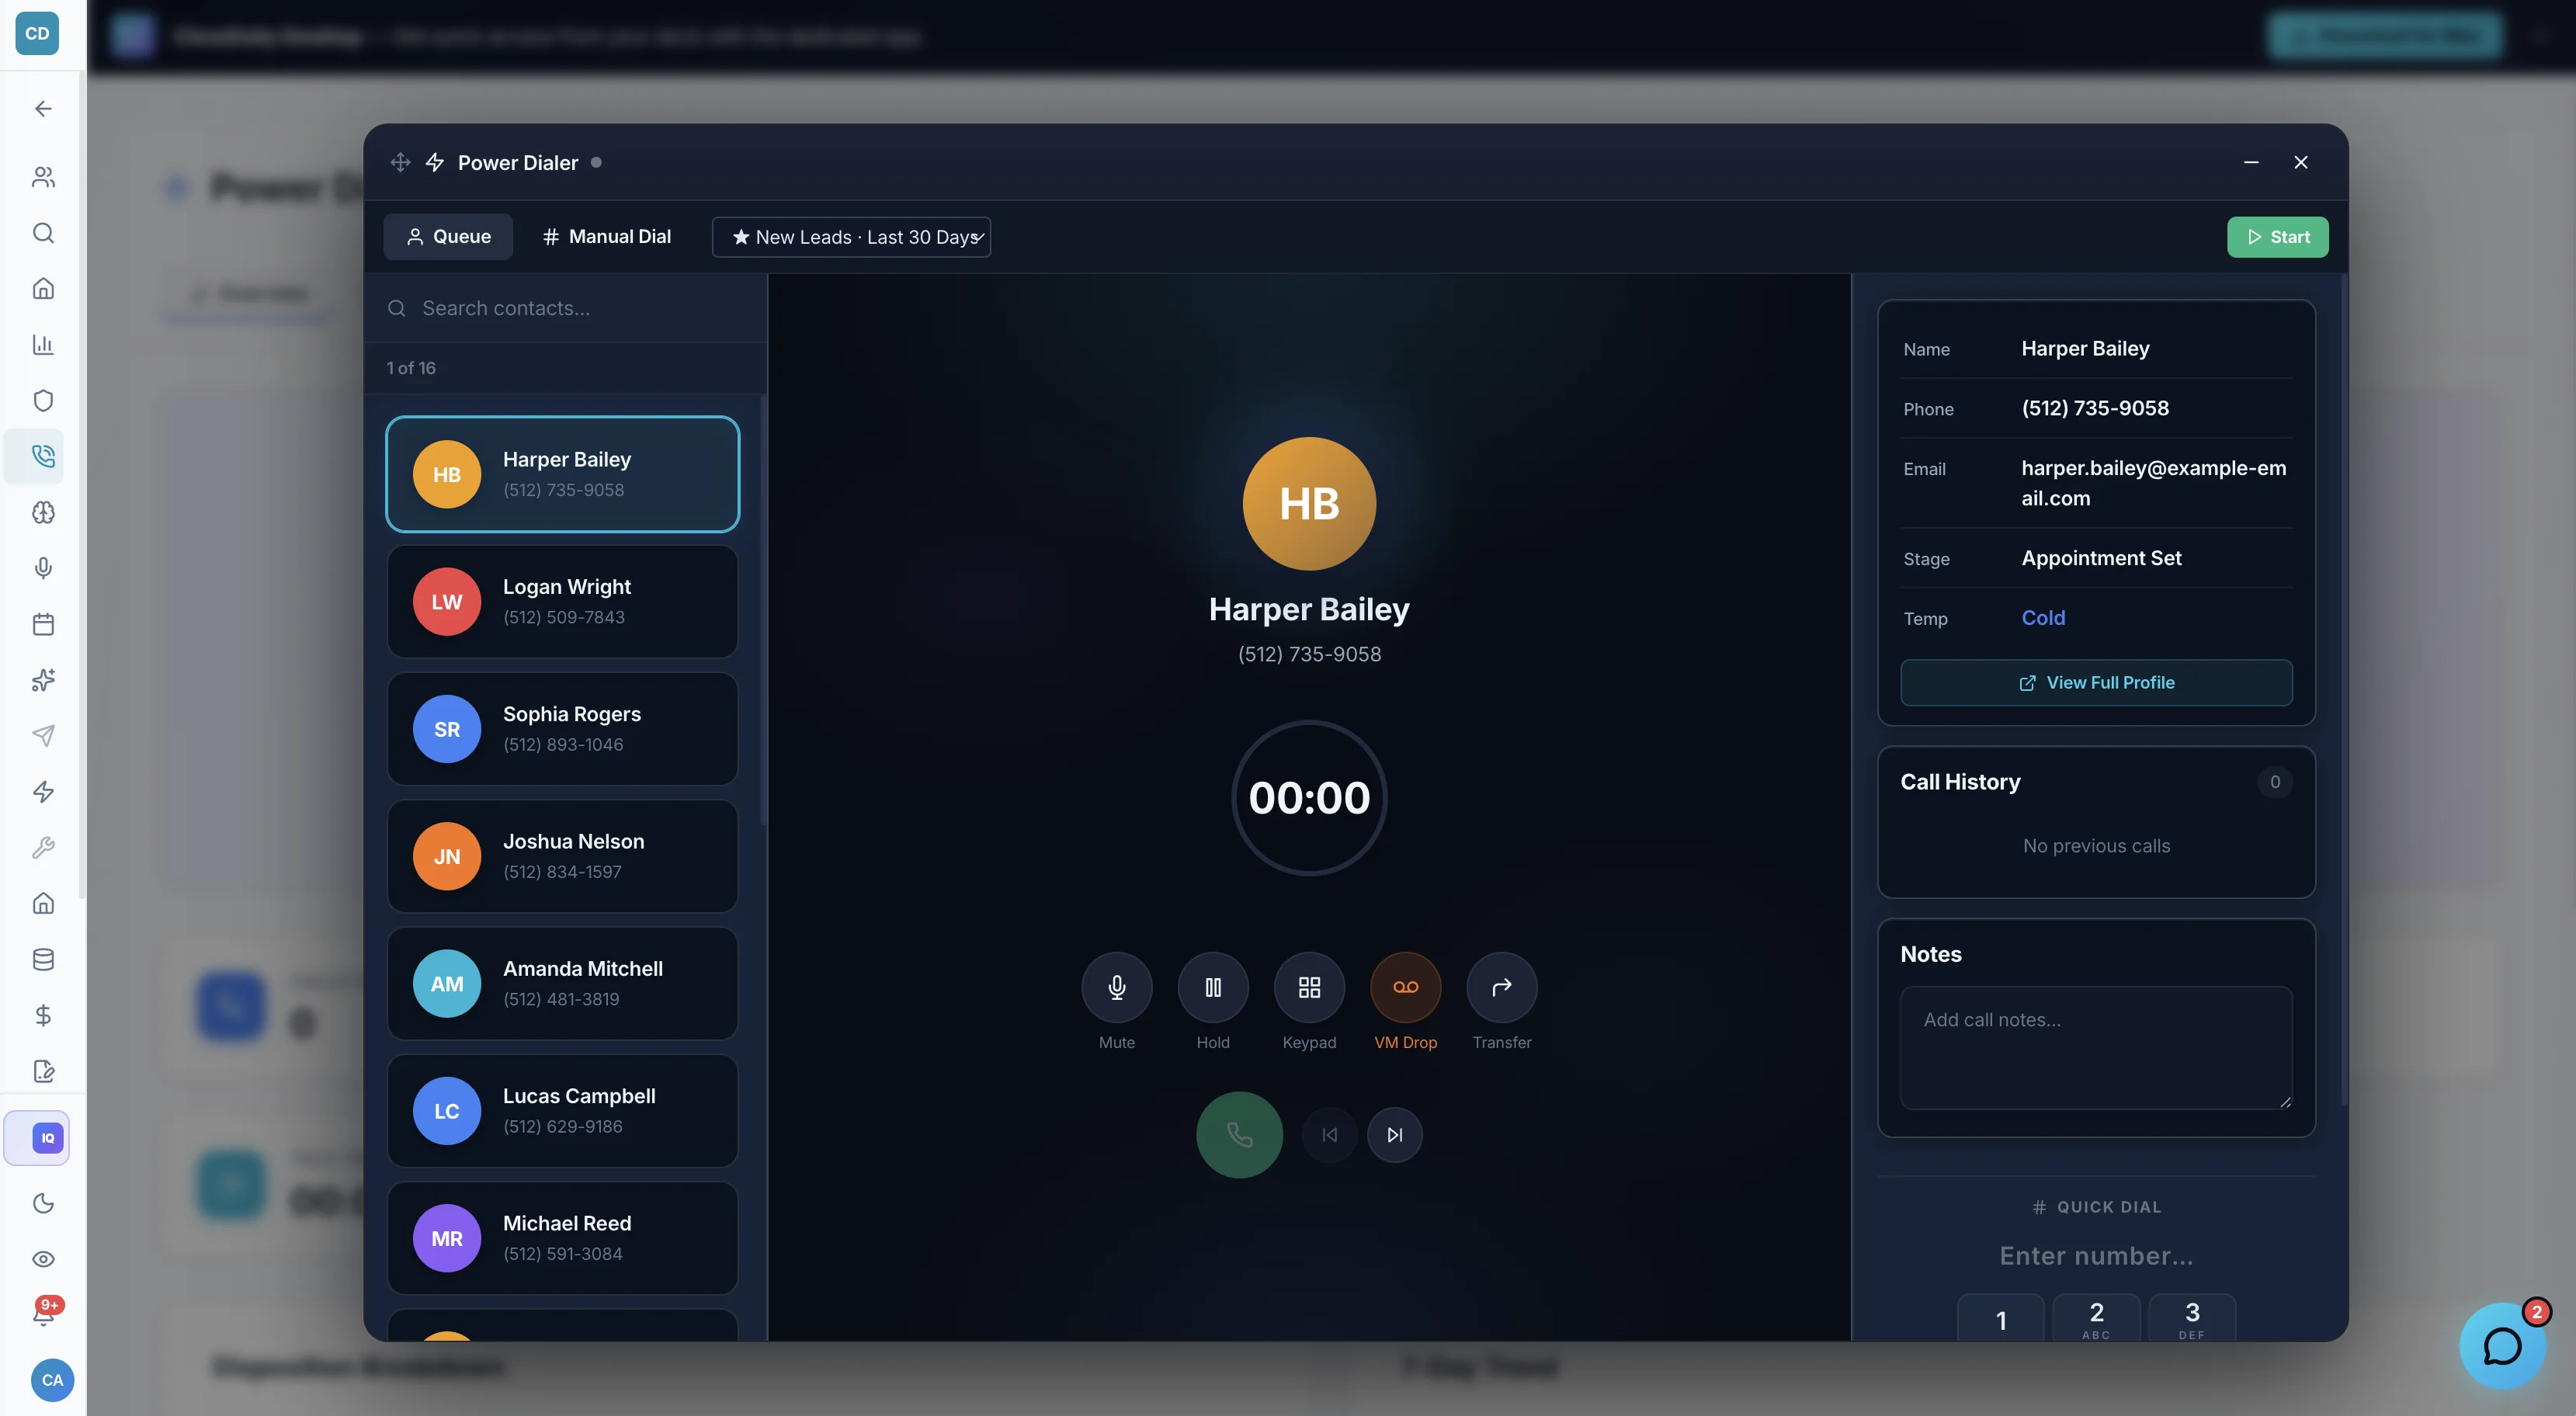The width and height of the screenshot is (2576, 1416).
Task: Click the 00:00 call timer ring
Action: [1309, 797]
